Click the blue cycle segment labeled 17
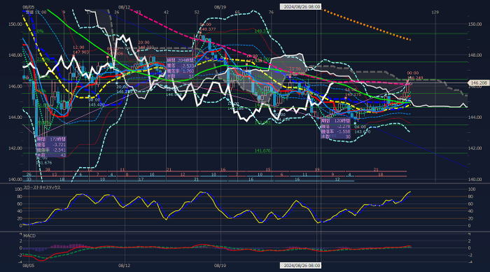Screen dimensions: 490x272 coord(141,180)
